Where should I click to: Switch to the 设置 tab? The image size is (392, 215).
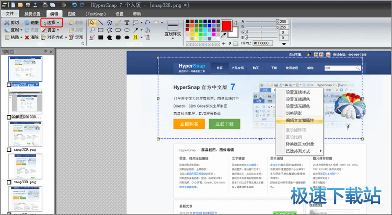click(119, 14)
